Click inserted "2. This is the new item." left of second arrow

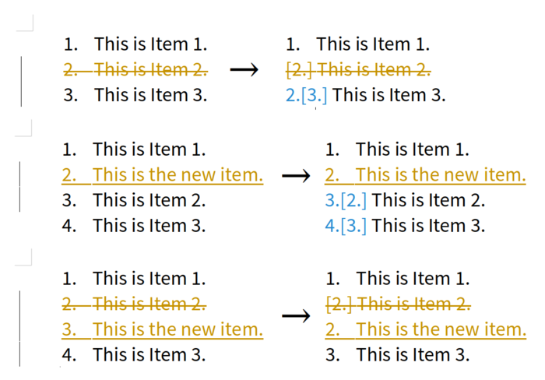(162, 175)
